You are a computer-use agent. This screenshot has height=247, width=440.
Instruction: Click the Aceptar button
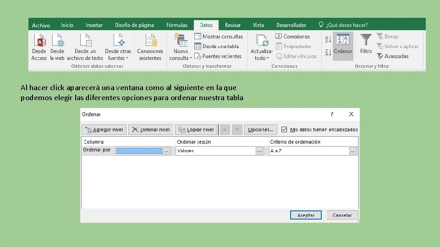(306, 215)
